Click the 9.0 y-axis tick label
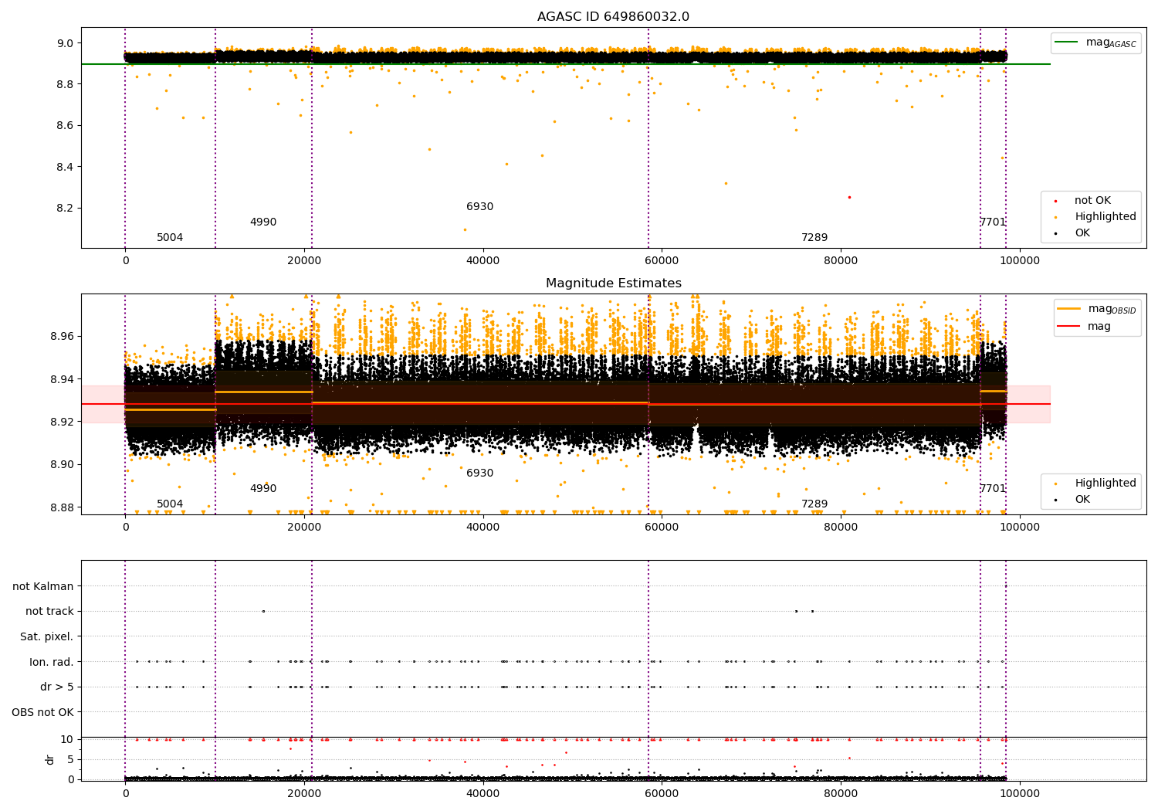Viewport: 1158px width, 811px height. pos(65,43)
